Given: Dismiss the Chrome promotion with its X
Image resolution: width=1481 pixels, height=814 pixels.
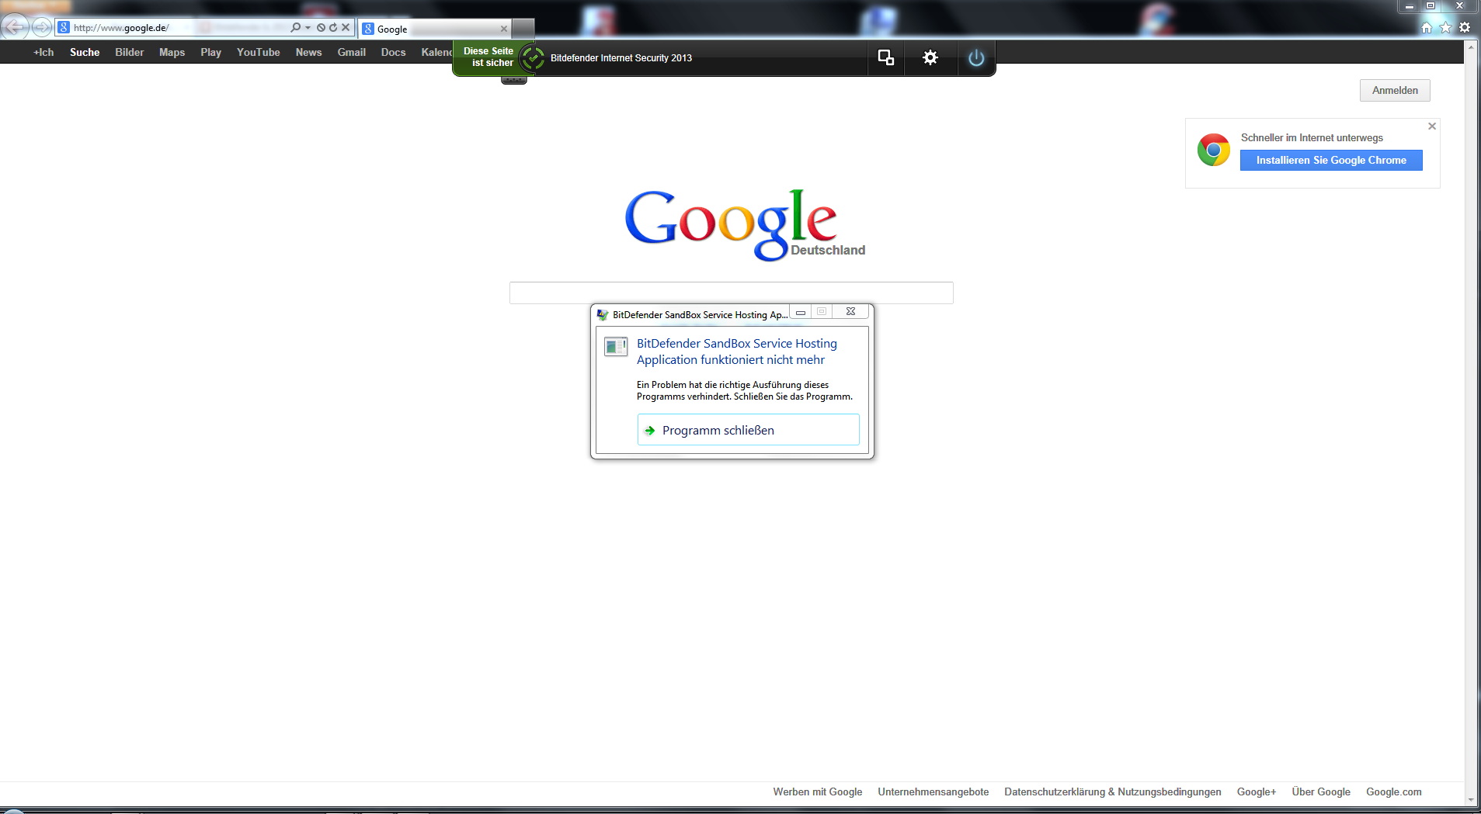Looking at the screenshot, I should coord(1432,126).
